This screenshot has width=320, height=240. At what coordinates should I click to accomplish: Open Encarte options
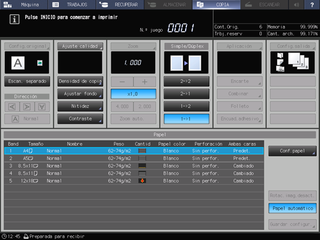pyautogui.click(x=240, y=81)
